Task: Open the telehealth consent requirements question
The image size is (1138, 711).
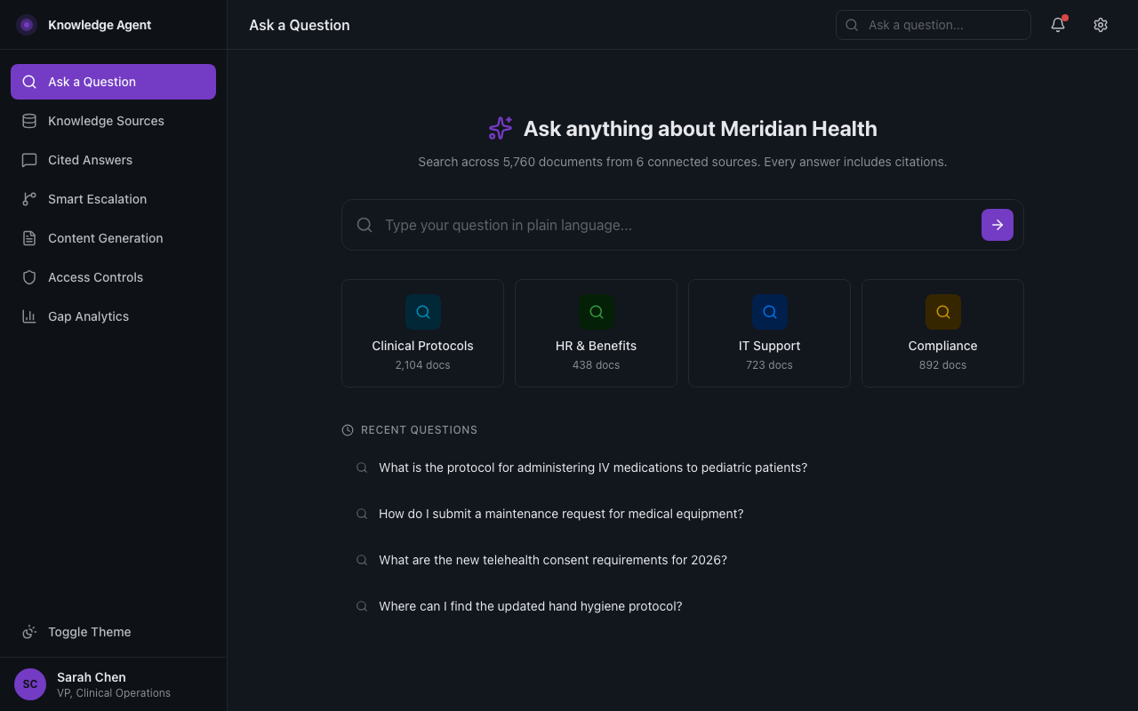Action: click(x=552, y=560)
